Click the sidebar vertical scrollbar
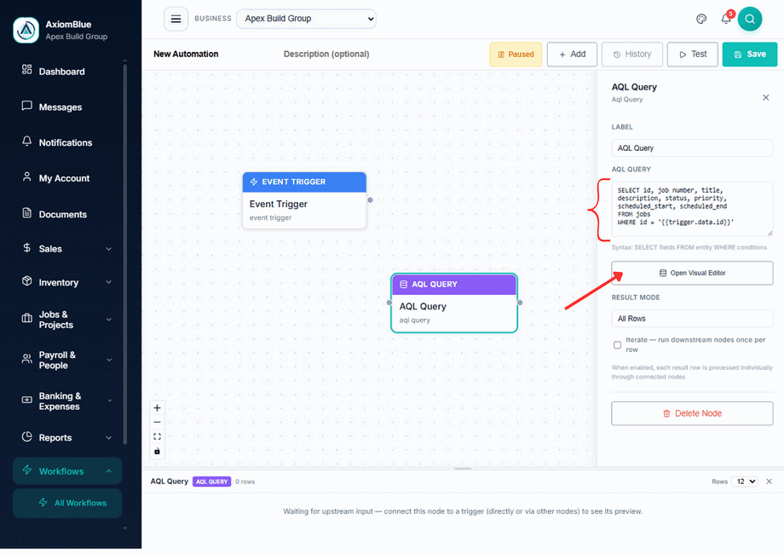784x554 pixels. click(125, 252)
